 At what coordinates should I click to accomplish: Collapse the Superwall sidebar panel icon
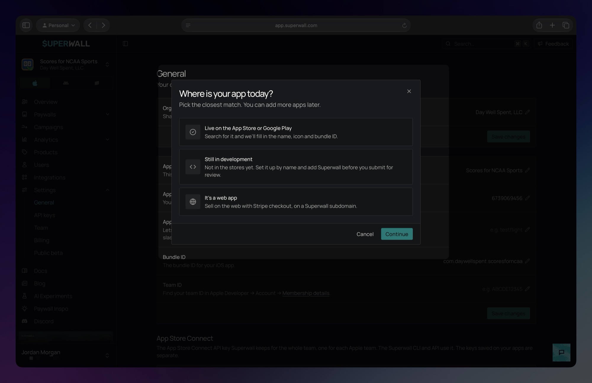point(125,44)
